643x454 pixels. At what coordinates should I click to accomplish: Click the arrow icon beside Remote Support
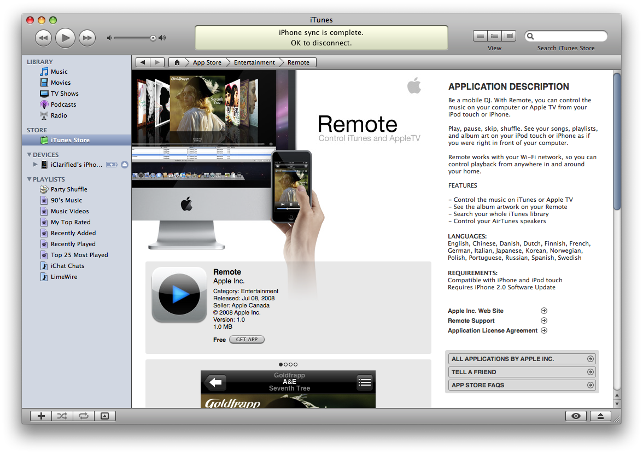pyautogui.click(x=544, y=321)
